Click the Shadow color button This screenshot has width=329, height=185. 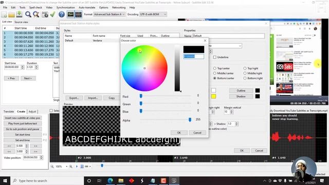click(x=241, y=97)
